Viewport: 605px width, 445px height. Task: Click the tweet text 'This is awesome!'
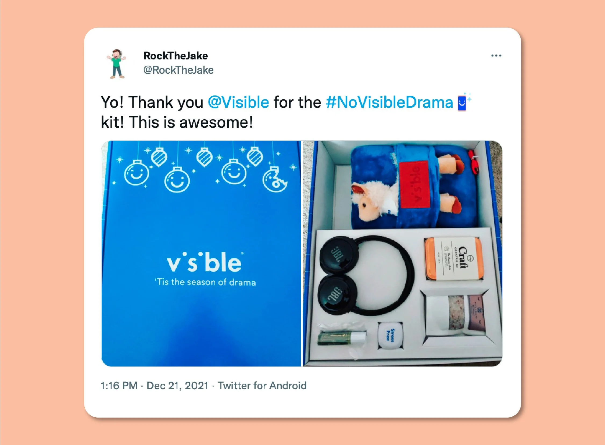pyautogui.click(x=191, y=122)
